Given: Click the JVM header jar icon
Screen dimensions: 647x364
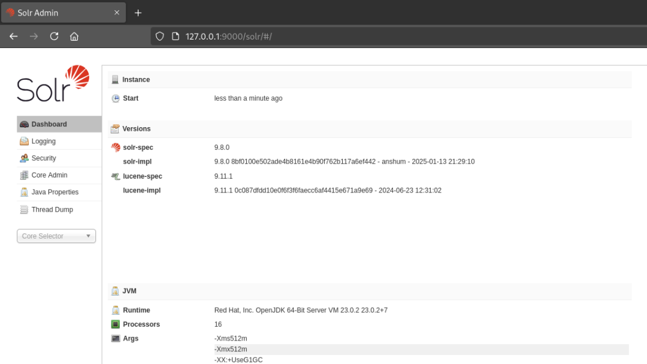Looking at the screenshot, I should (115, 291).
